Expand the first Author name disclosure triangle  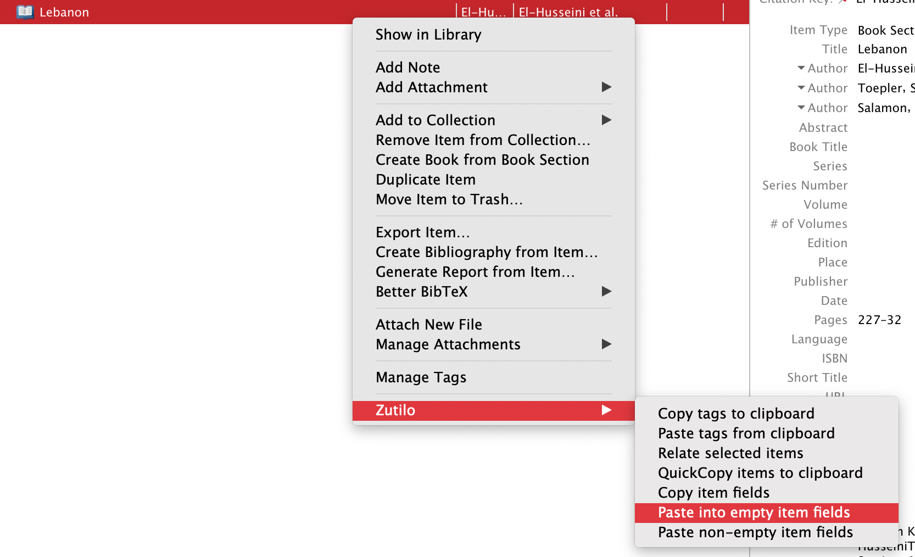pyautogui.click(x=800, y=68)
